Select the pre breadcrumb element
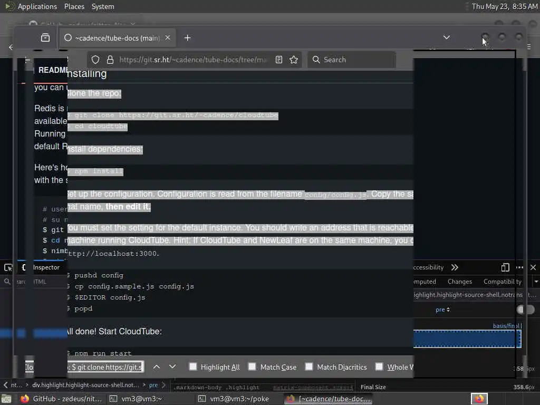The image size is (540, 405). click(153, 385)
